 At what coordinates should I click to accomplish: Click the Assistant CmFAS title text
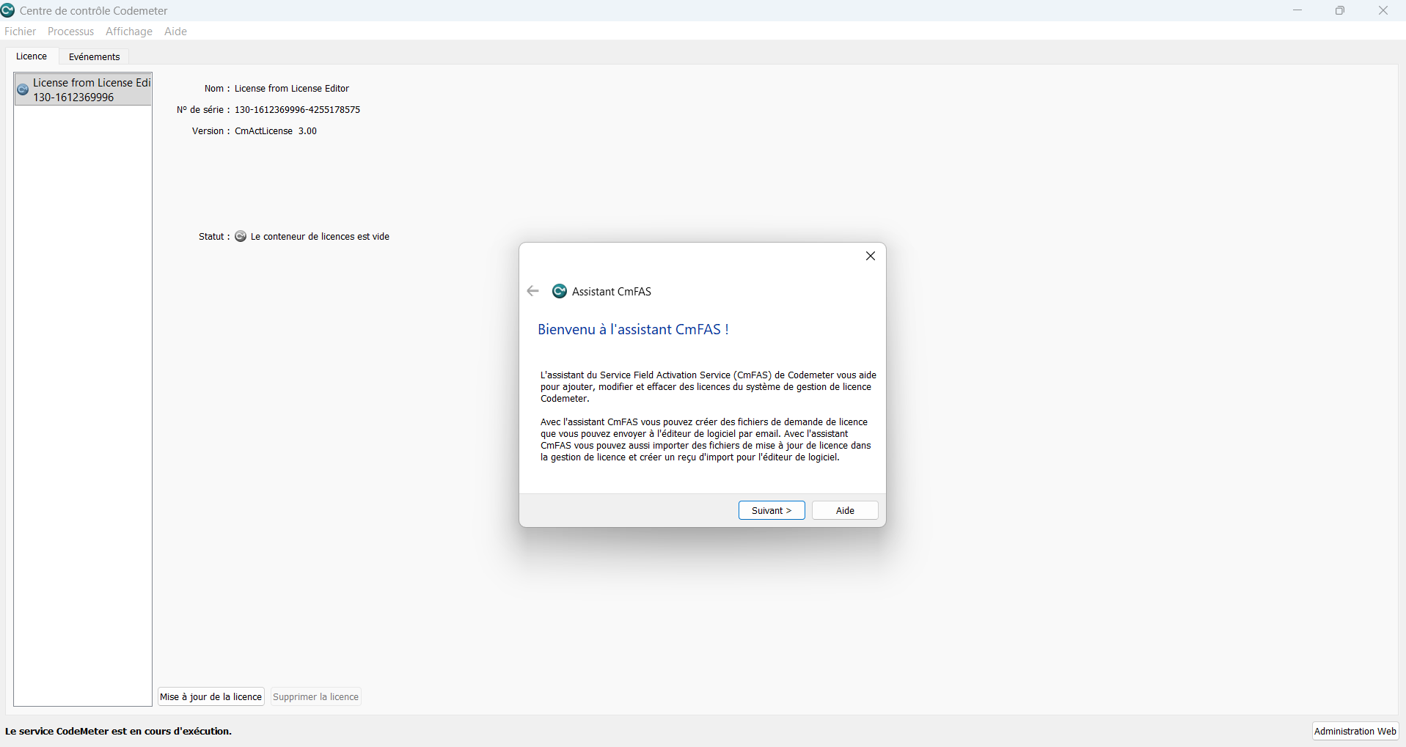click(x=612, y=291)
